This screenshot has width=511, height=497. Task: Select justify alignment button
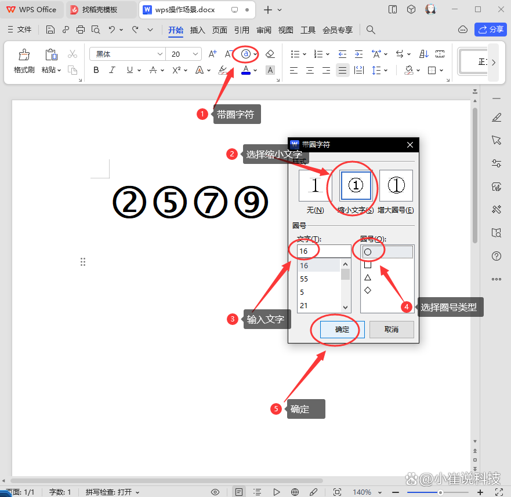(x=342, y=70)
